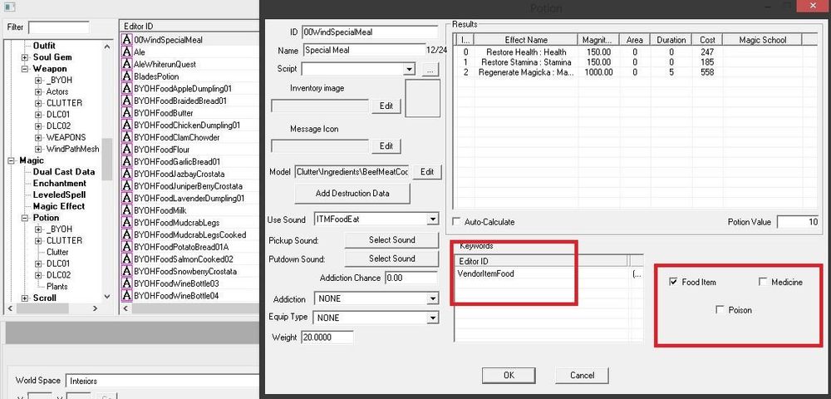Collapse the Magic tree node
The width and height of the screenshot is (831, 399).
(12, 160)
